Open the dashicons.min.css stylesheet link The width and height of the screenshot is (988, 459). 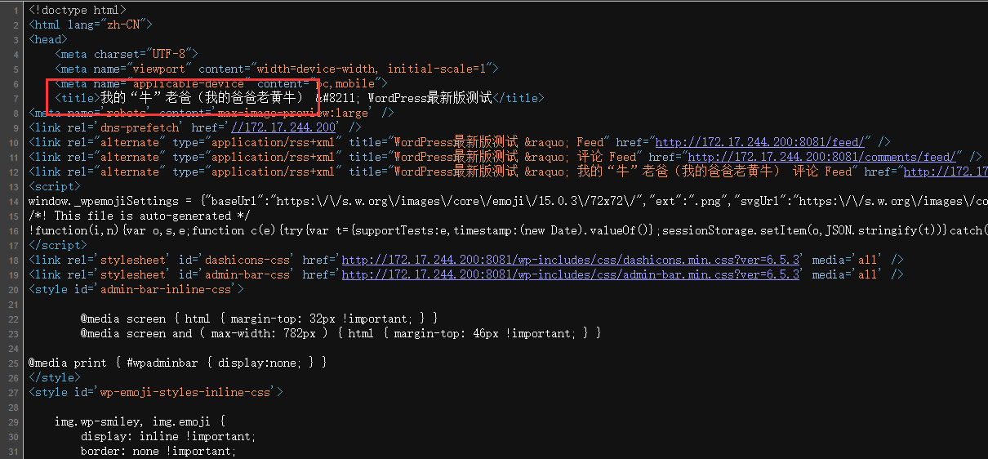click(571, 260)
